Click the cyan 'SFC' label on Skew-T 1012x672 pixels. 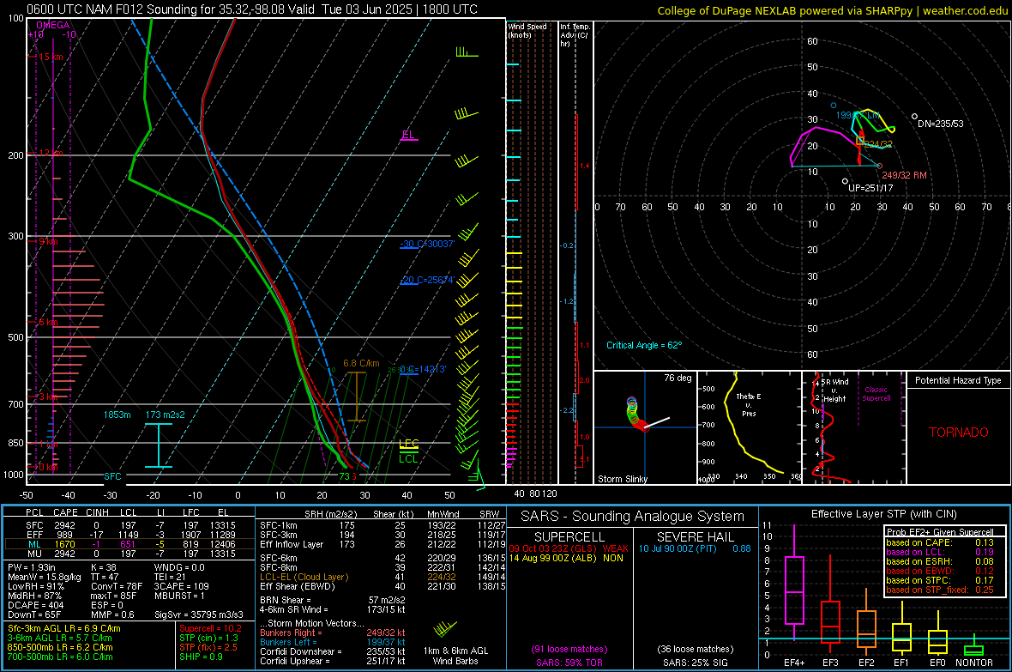pos(112,476)
